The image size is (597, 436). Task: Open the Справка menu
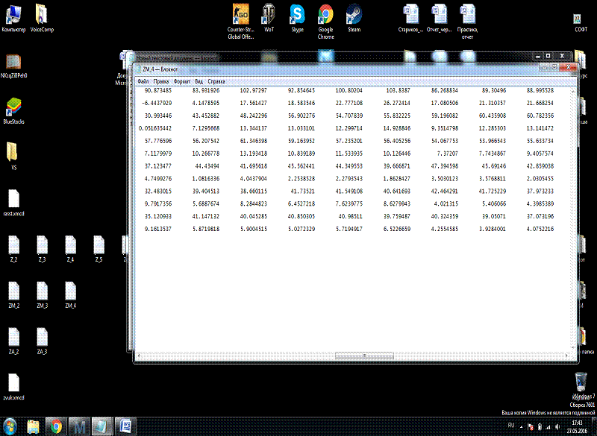(x=216, y=80)
